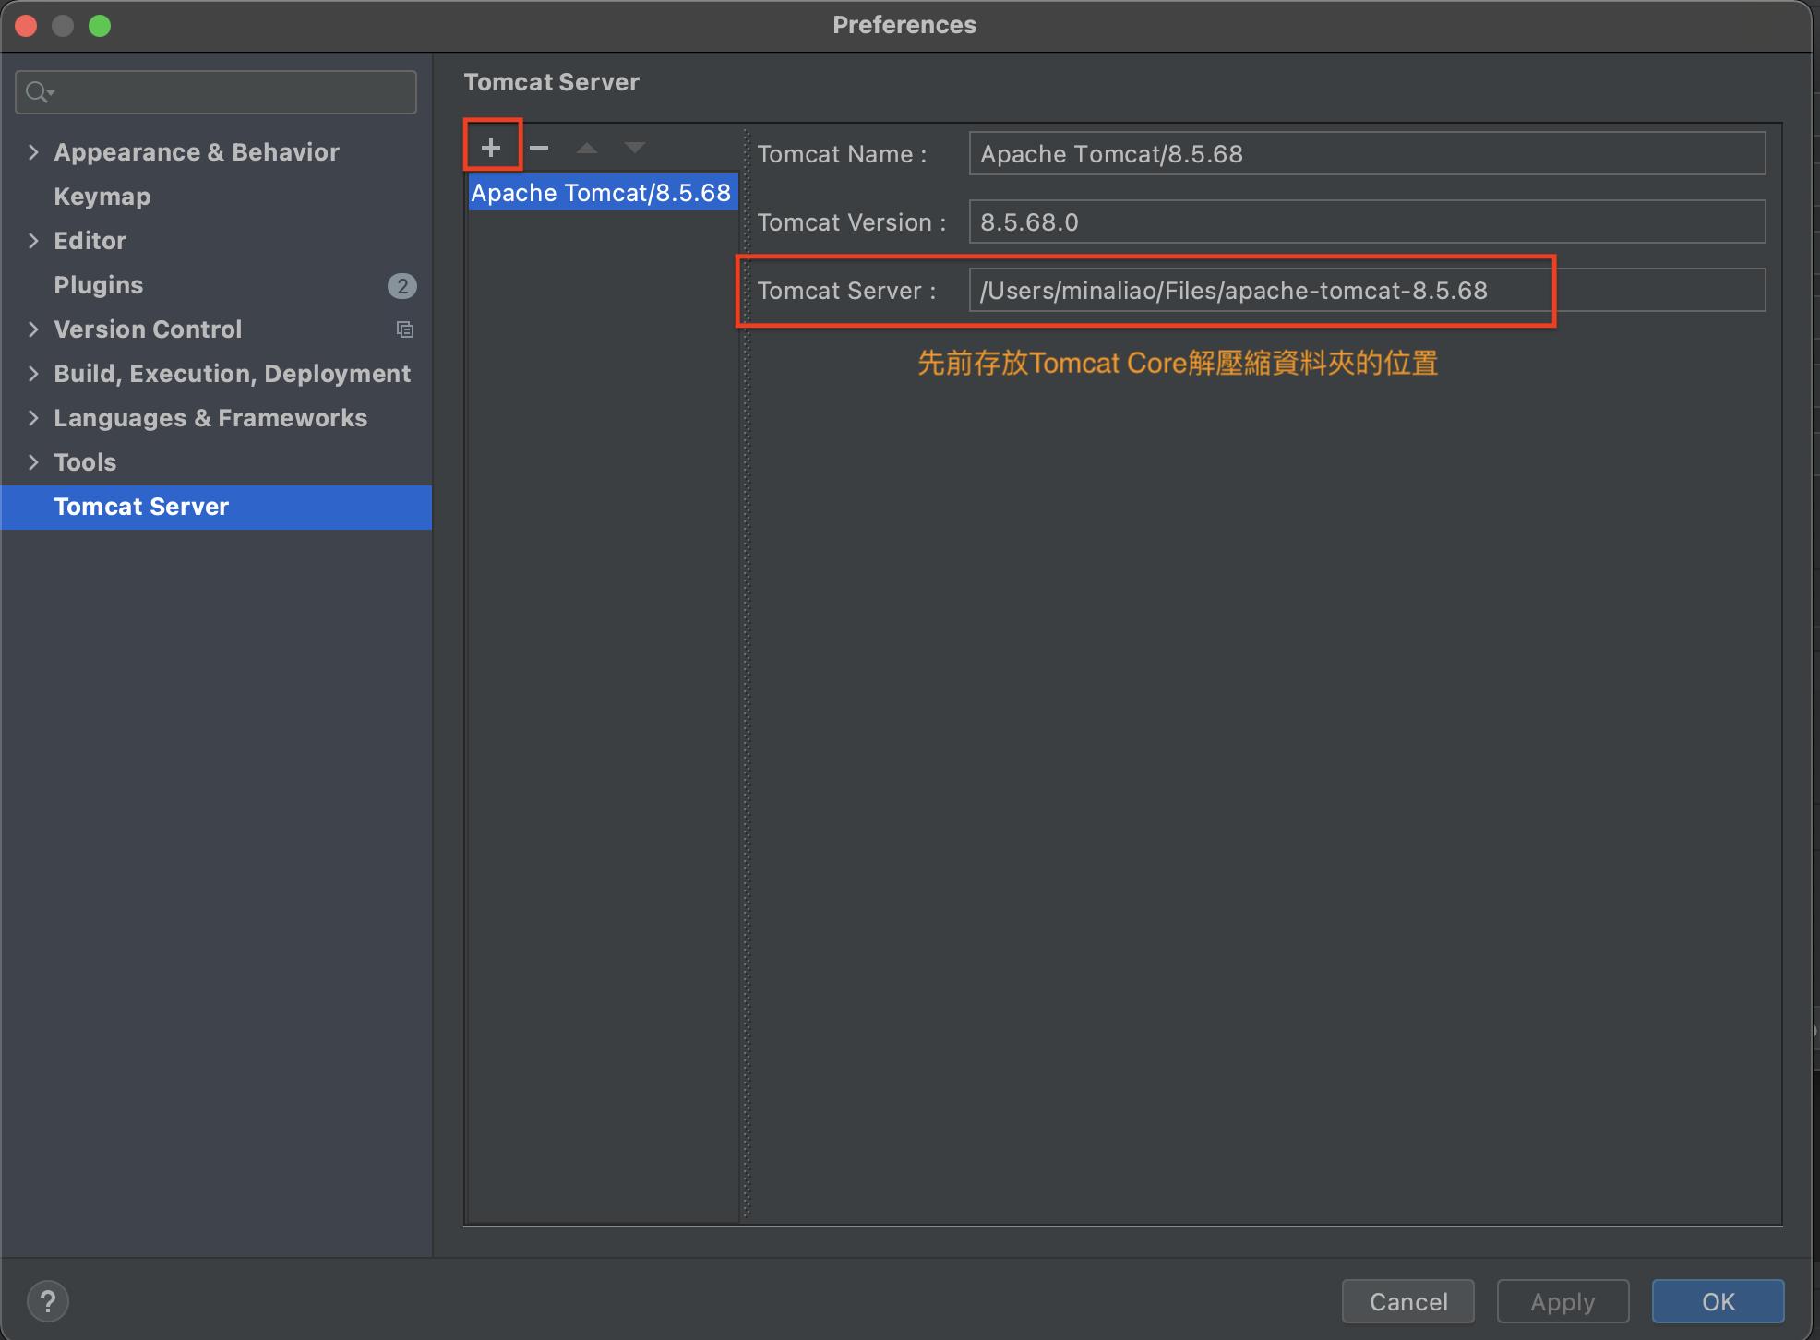Screen dimensions: 1820x1340
Task: Click the Tomcat Name label
Action: (842, 154)
